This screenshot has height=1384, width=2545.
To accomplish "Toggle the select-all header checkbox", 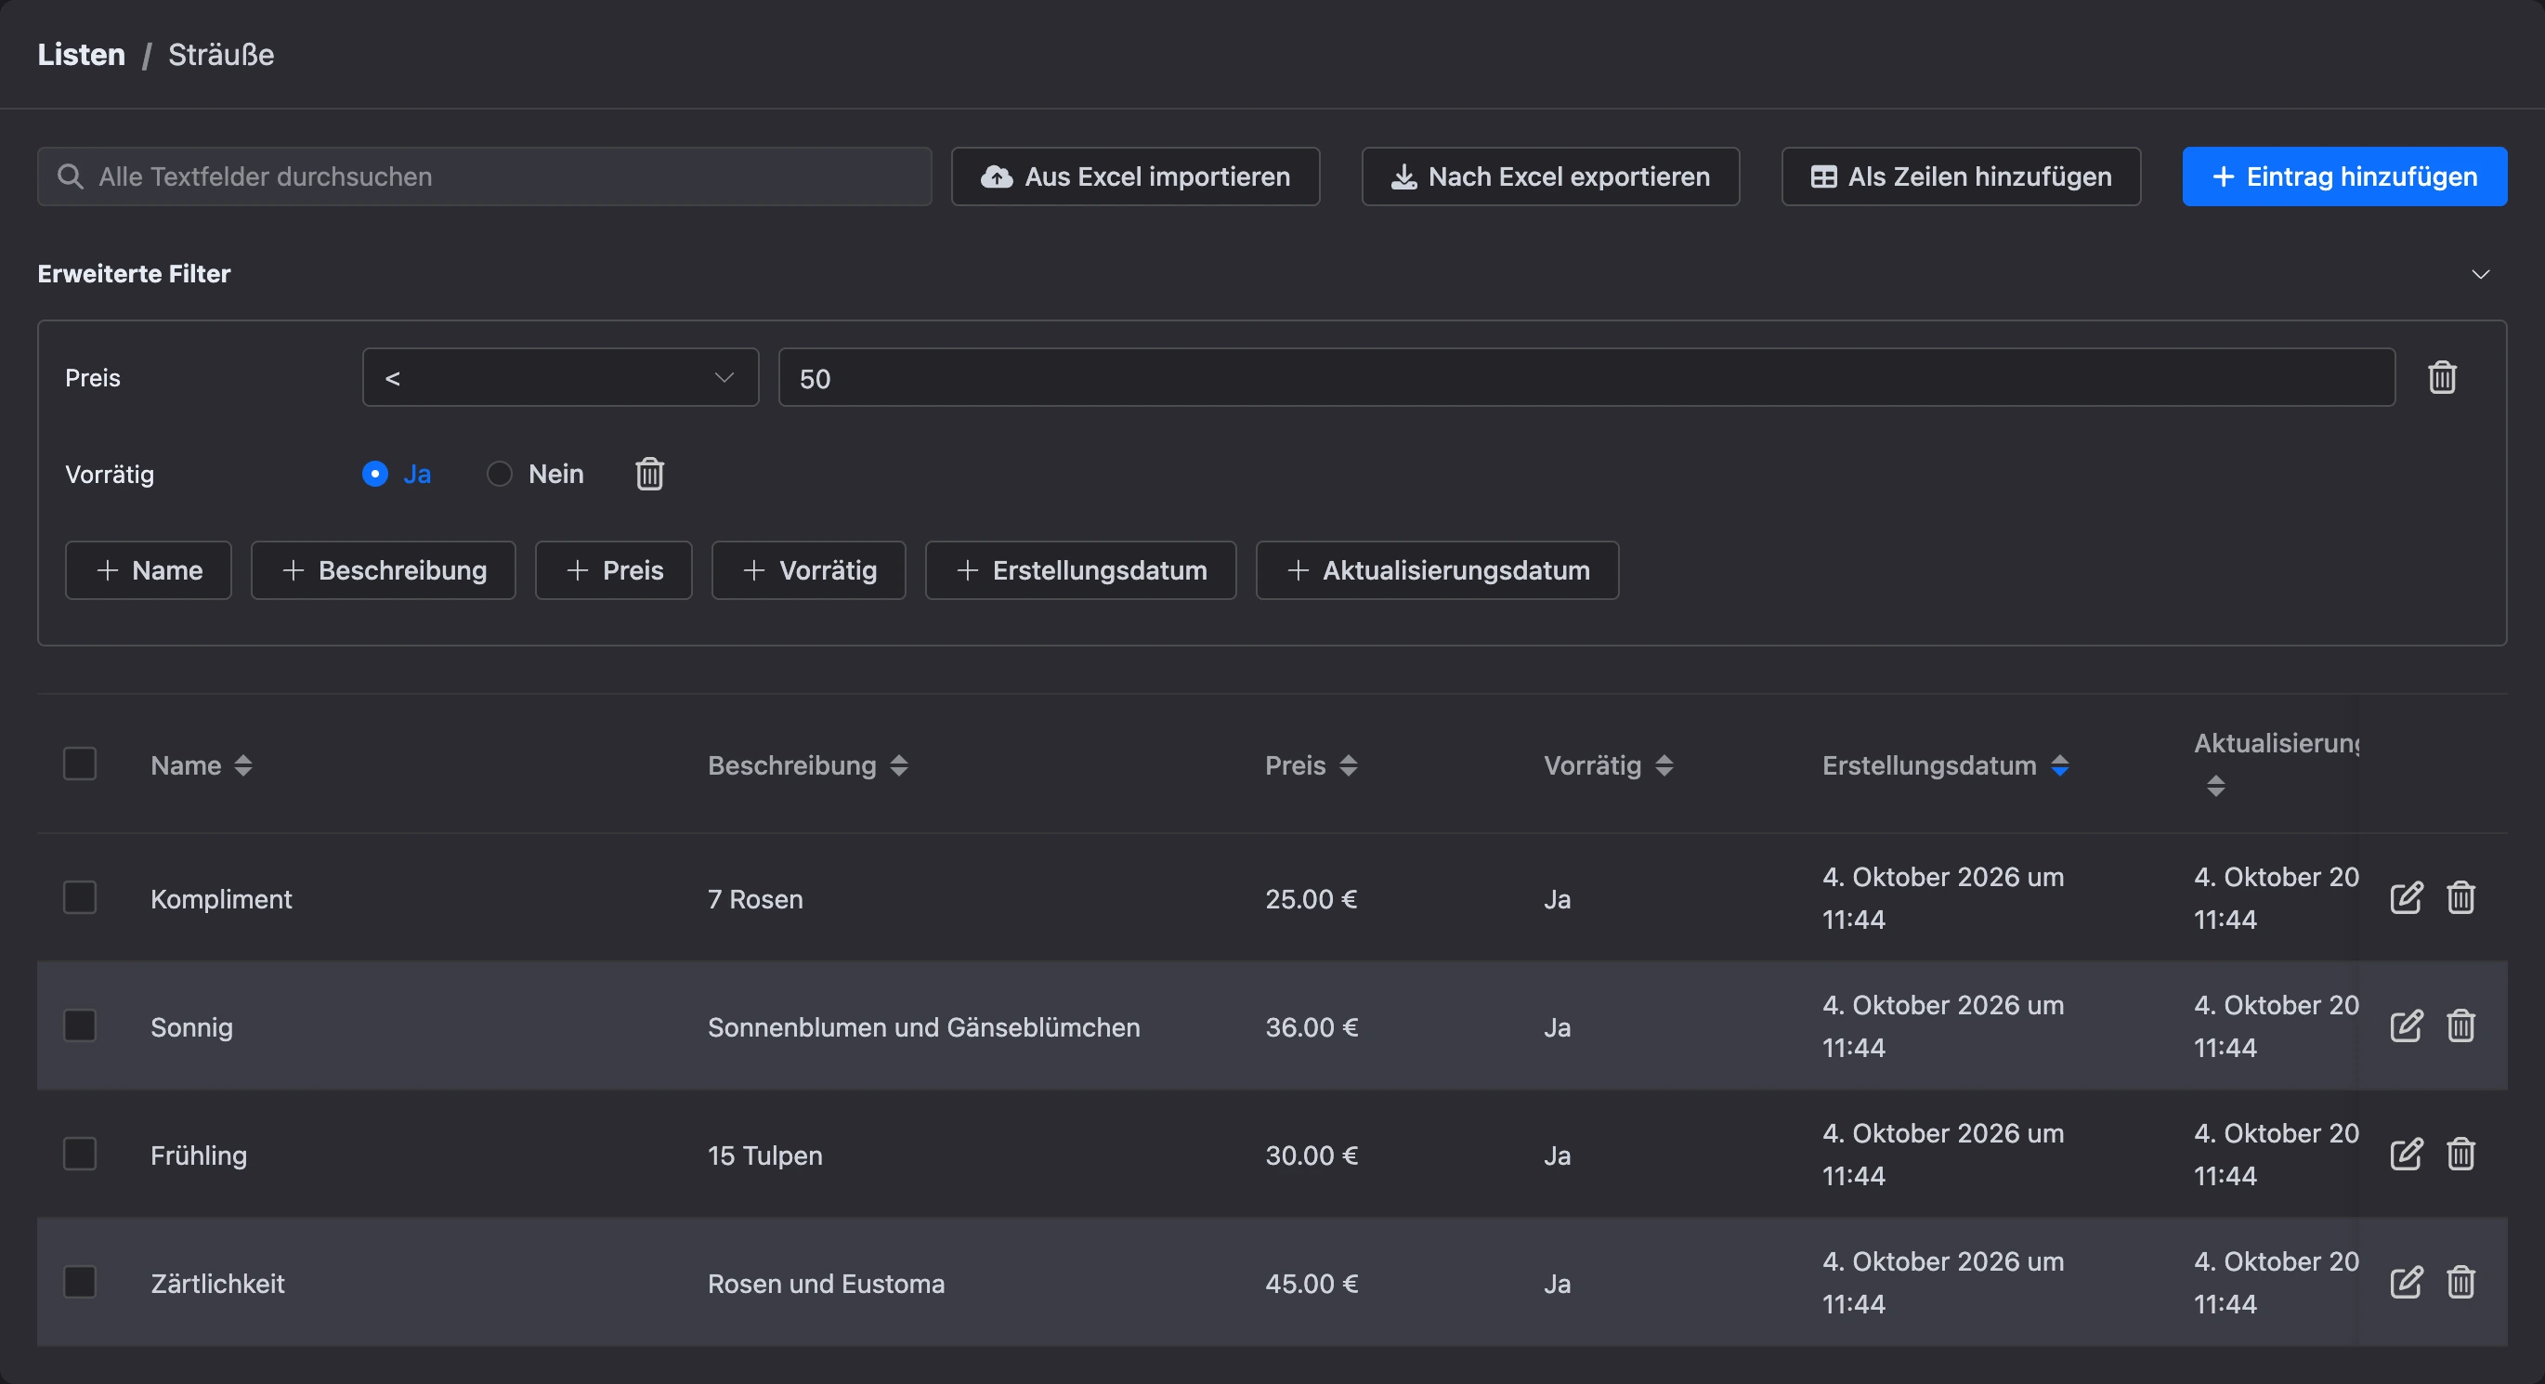I will pyautogui.click(x=80, y=764).
